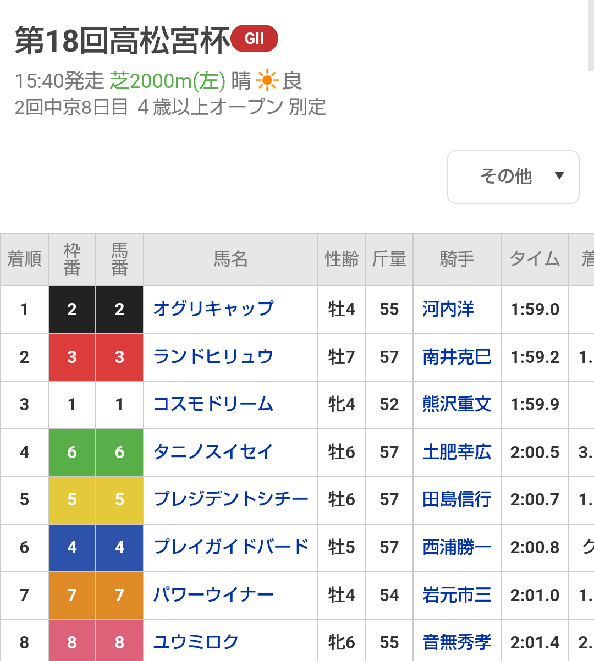Image resolution: width=594 pixels, height=661 pixels.
Task: Open プレジデントシチー horse link
Action: [x=230, y=499]
